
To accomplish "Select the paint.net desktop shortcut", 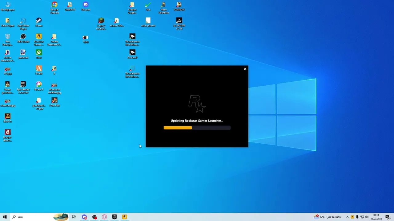I will pyautogui.click(x=23, y=54).
